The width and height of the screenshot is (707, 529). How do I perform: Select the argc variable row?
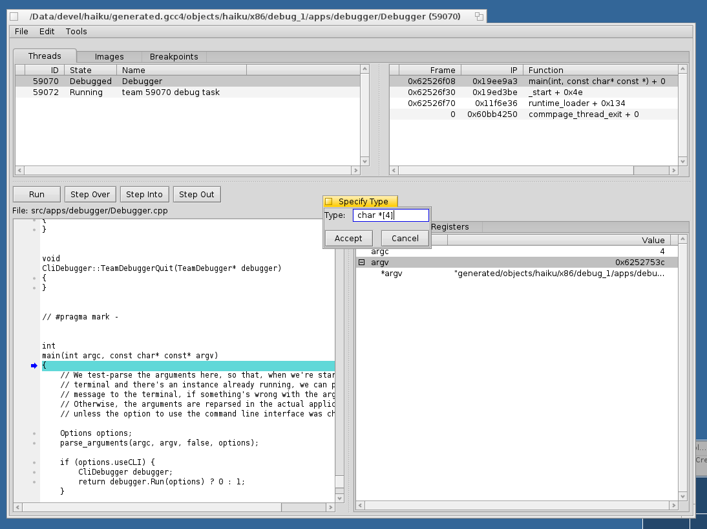517,252
